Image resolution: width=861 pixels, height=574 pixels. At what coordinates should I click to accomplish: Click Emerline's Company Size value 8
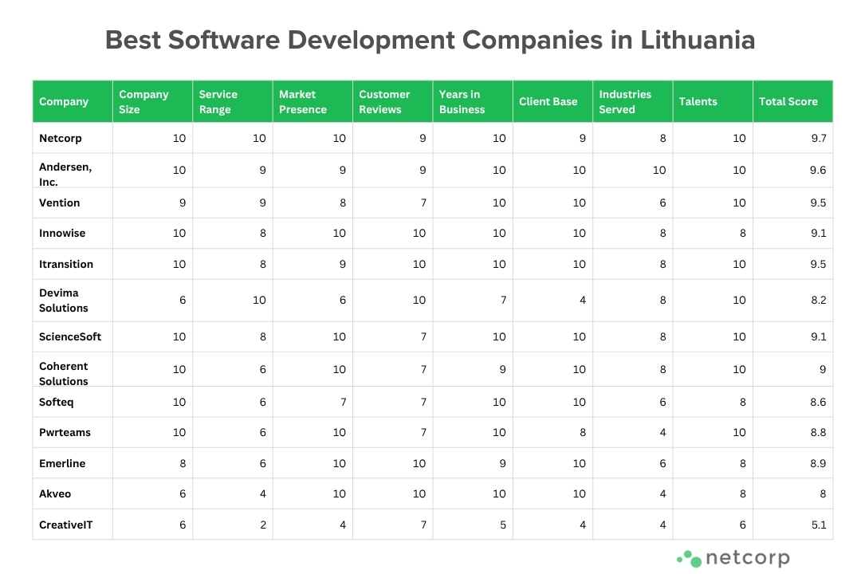pyautogui.click(x=183, y=463)
